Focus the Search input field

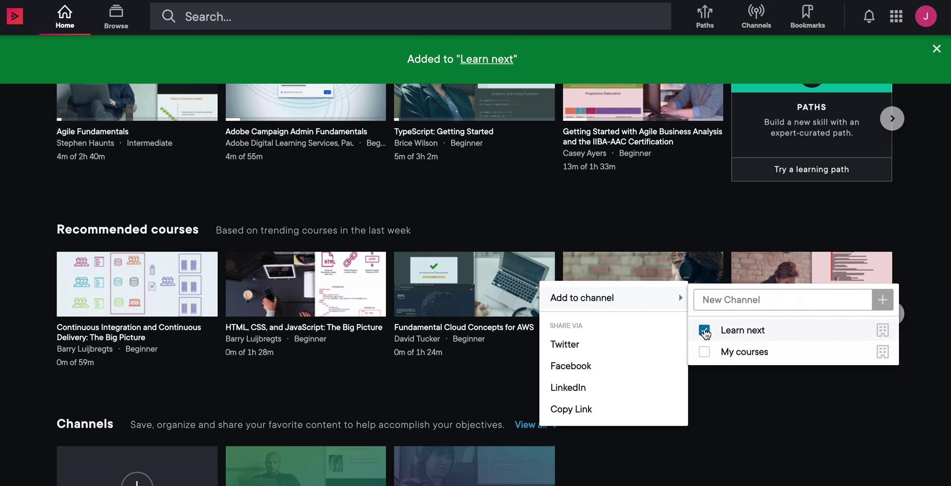411,16
